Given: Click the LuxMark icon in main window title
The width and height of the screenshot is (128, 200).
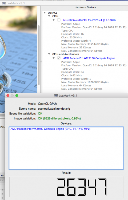Looking at the screenshot, I should coord(4,3).
